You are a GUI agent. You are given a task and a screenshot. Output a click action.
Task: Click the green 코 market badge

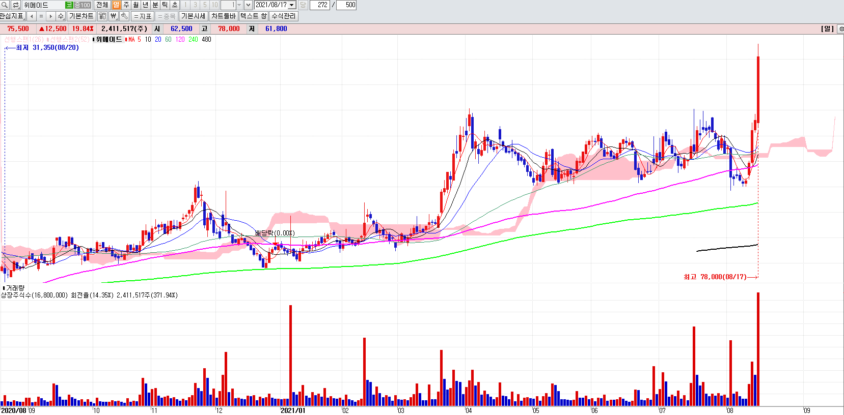point(69,5)
